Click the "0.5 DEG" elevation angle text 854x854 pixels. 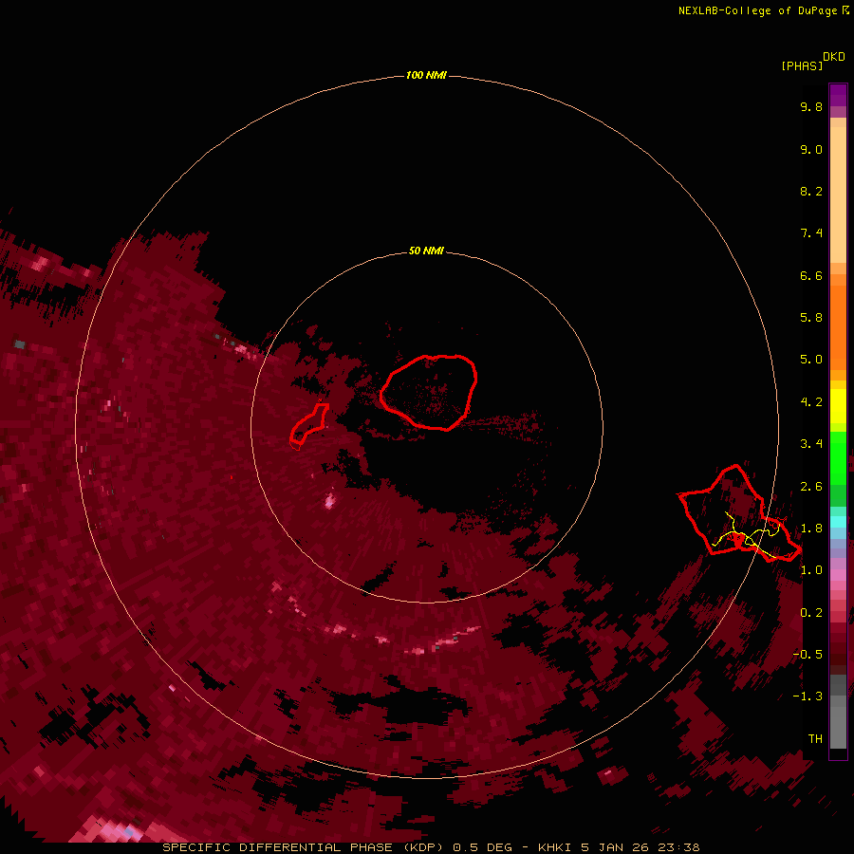pyautogui.click(x=483, y=847)
